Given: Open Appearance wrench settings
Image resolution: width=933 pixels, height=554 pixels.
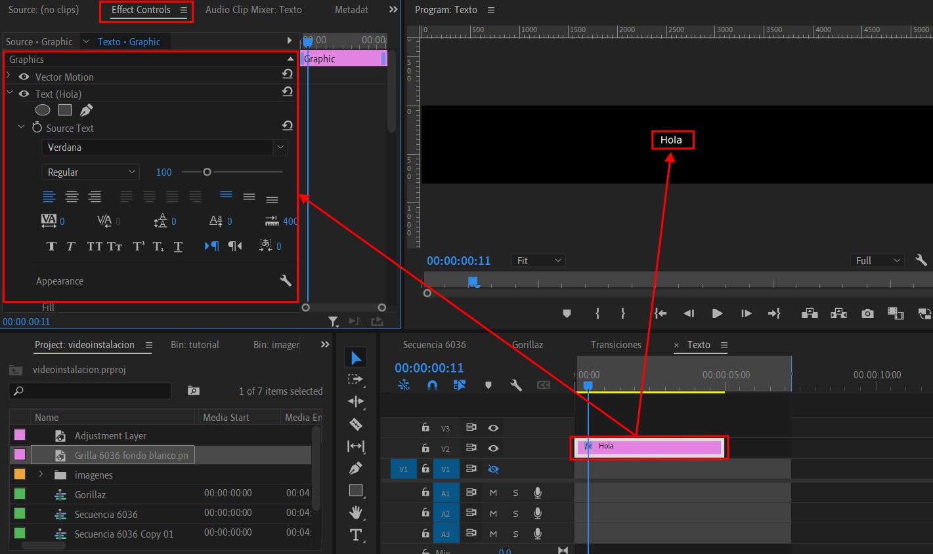Looking at the screenshot, I should point(286,281).
